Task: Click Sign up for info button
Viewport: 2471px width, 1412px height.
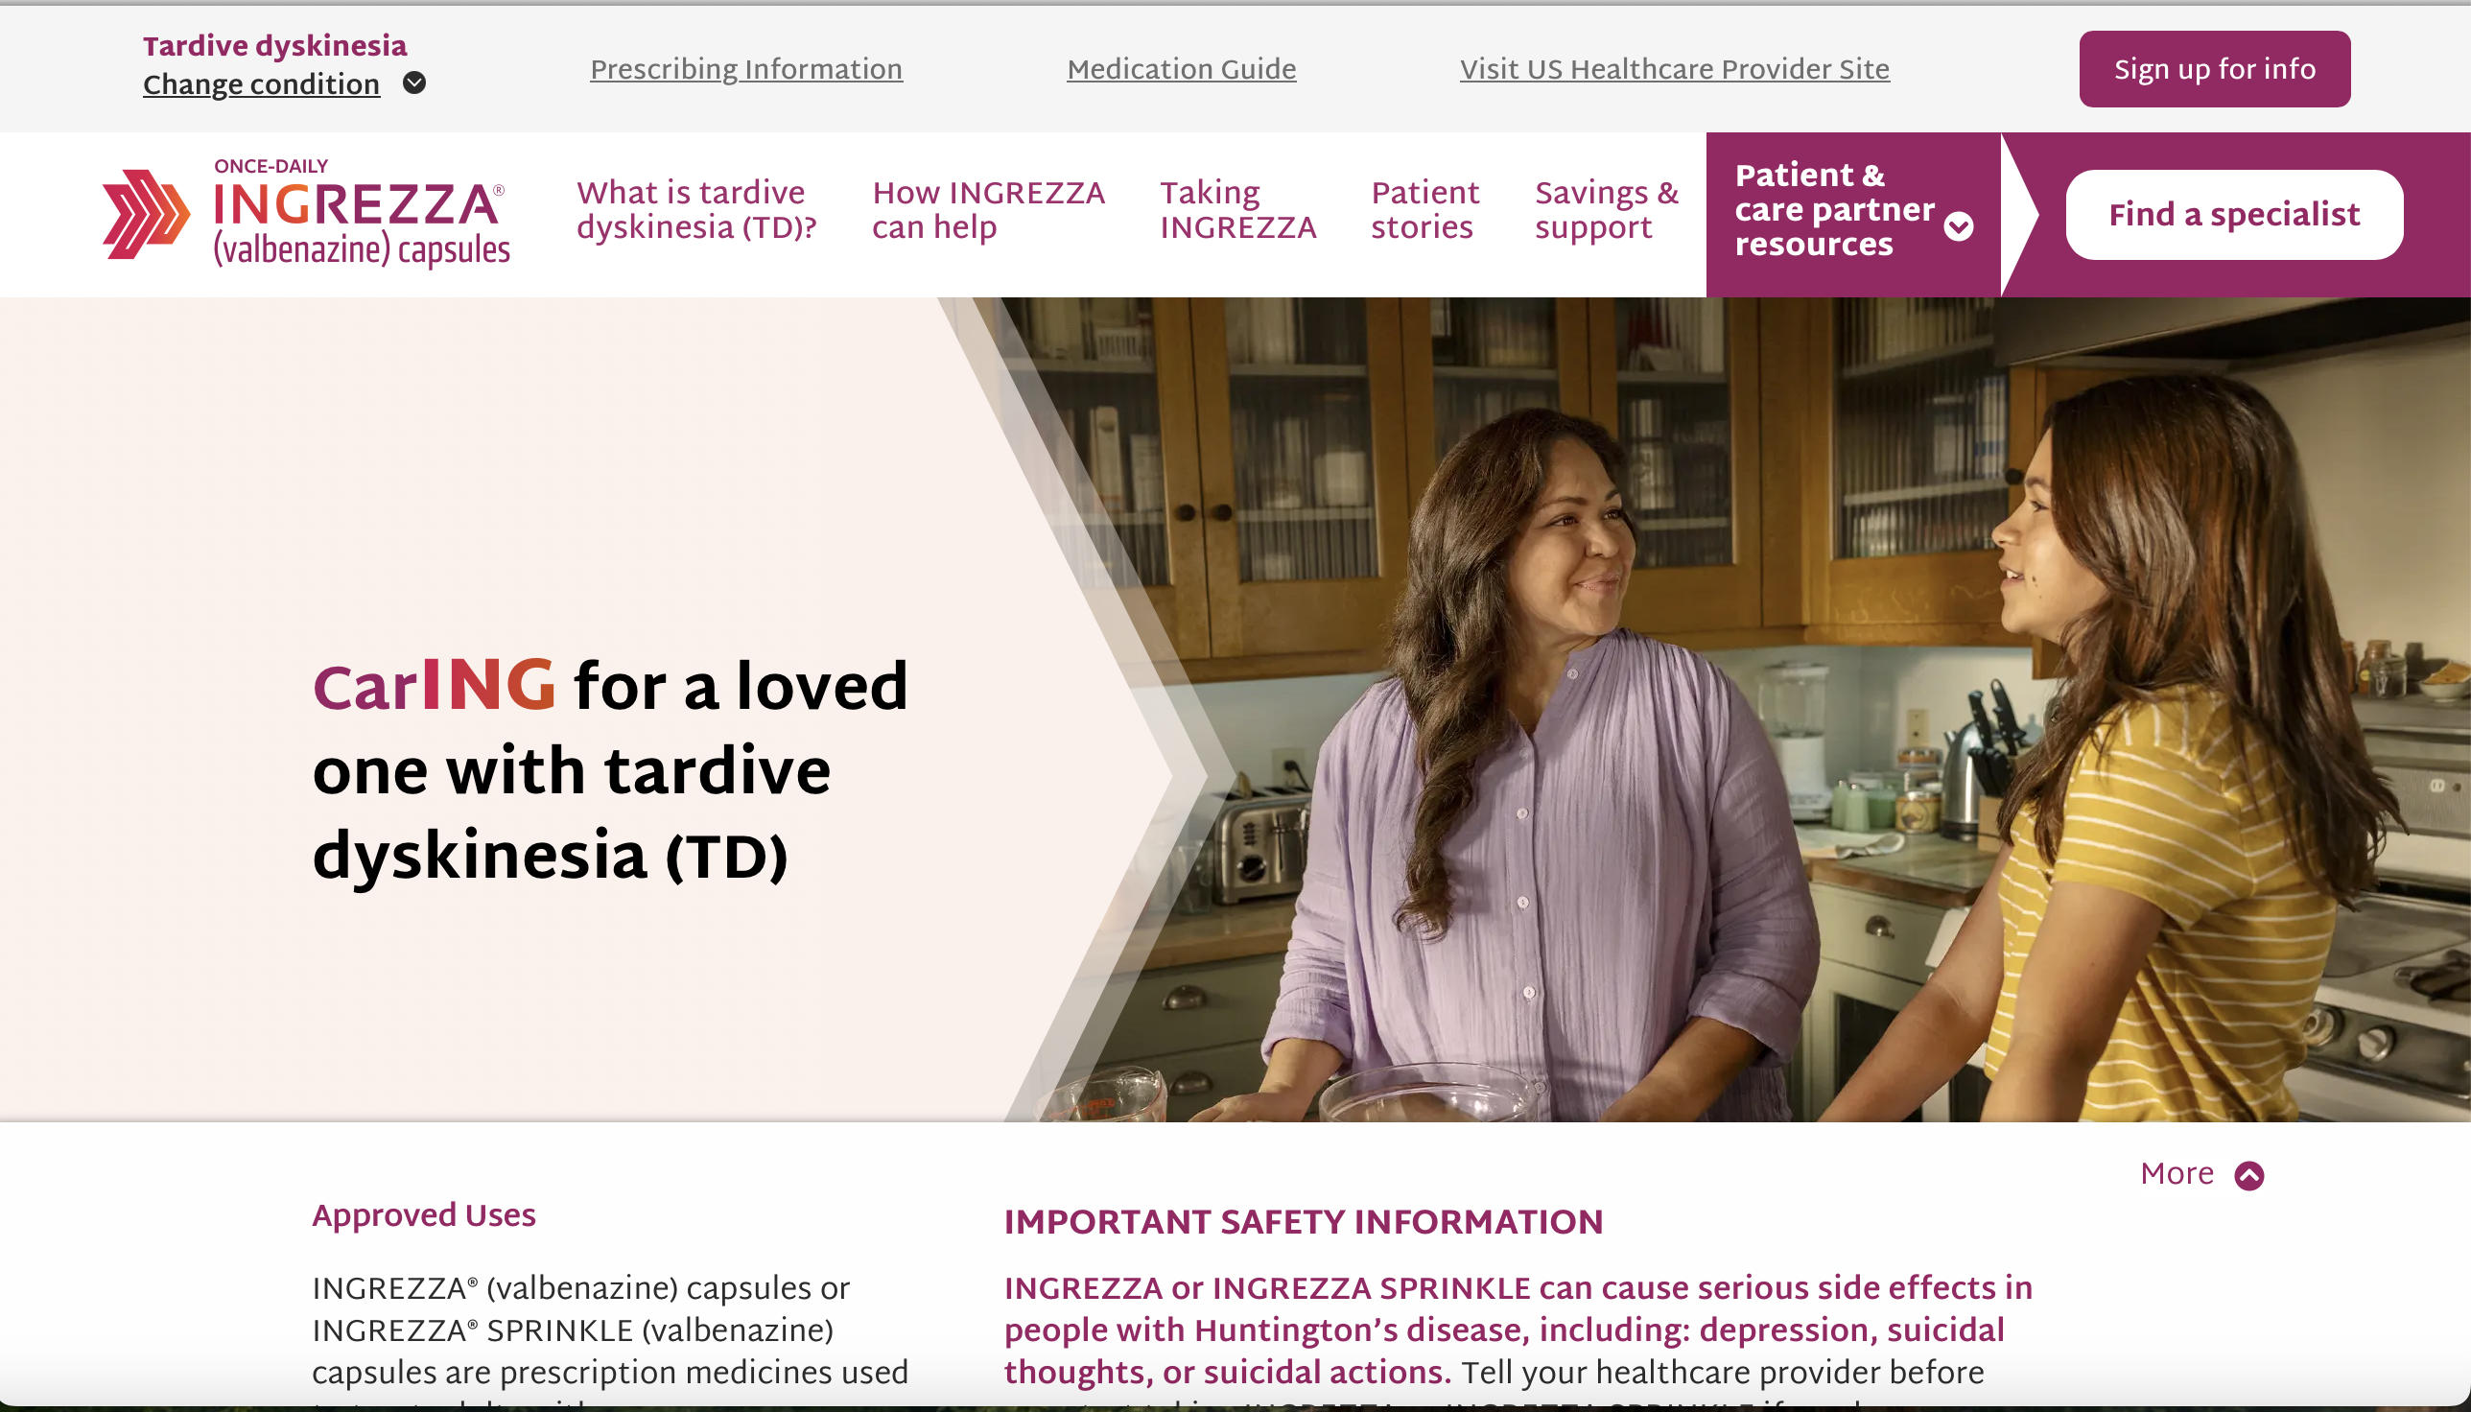Action: click(x=2214, y=69)
